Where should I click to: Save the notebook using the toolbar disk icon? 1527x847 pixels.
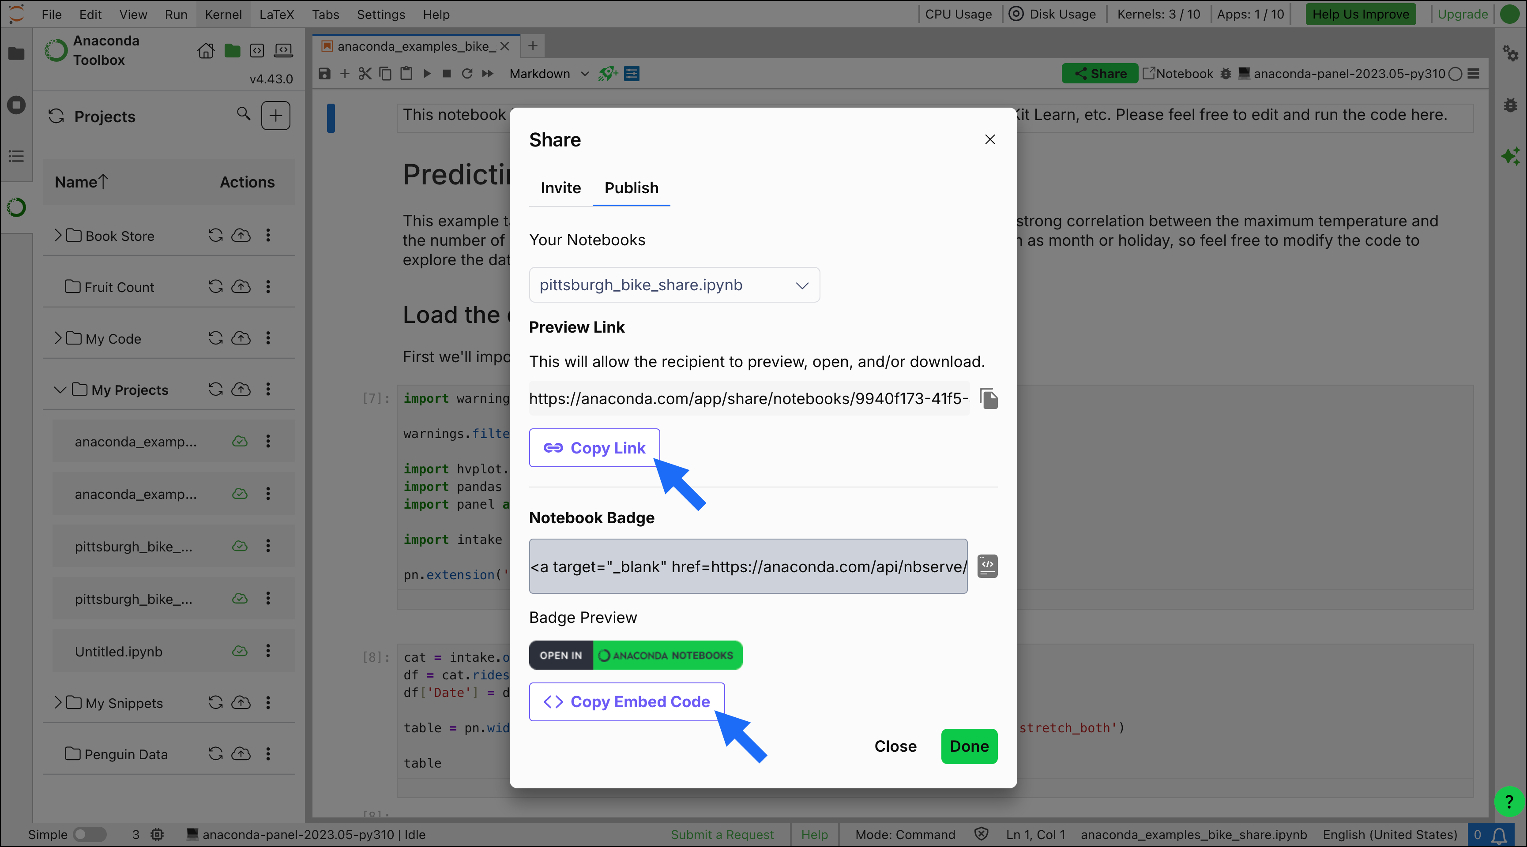tap(324, 74)
